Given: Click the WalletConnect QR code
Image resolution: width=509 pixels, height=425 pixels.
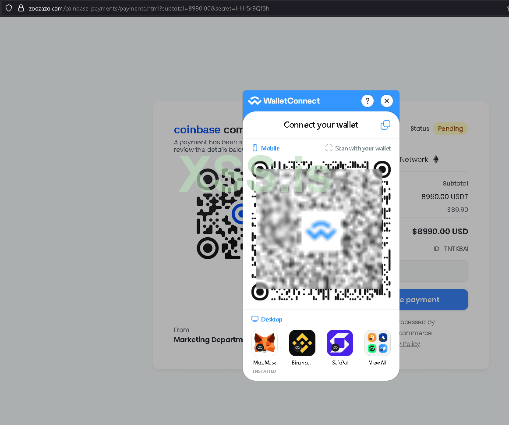Looking at the screenshot, I should pos(321,230).
